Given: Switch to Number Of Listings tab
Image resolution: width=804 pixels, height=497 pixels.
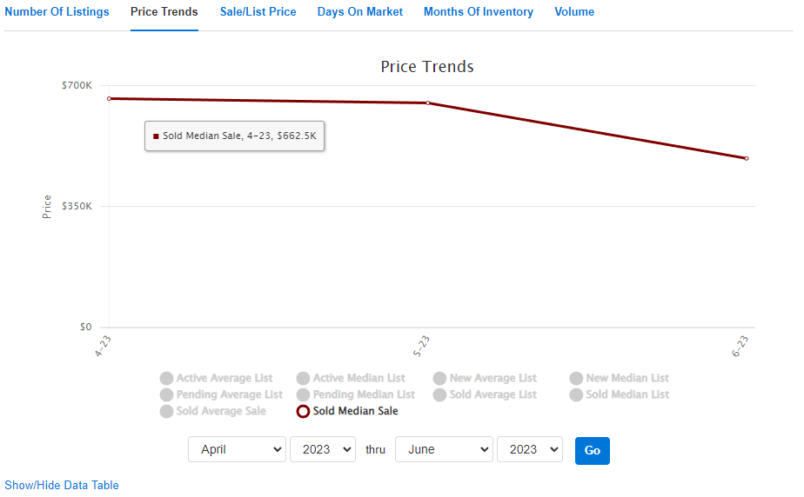Looking at the screenshot, I should 57,12.
